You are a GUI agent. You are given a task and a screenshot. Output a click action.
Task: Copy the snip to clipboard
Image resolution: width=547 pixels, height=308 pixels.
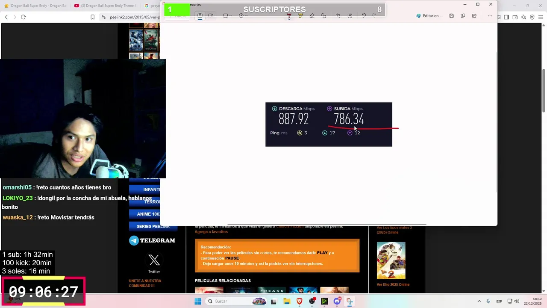463,16
